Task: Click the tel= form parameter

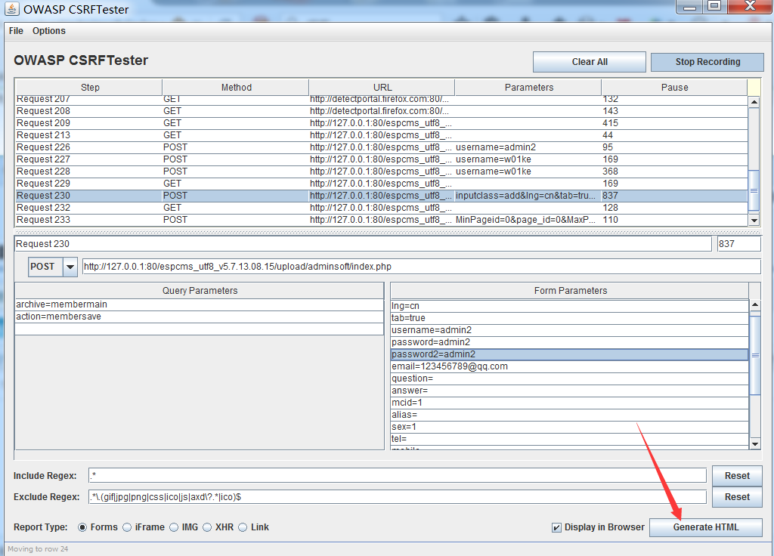Action: coord(570,439)
